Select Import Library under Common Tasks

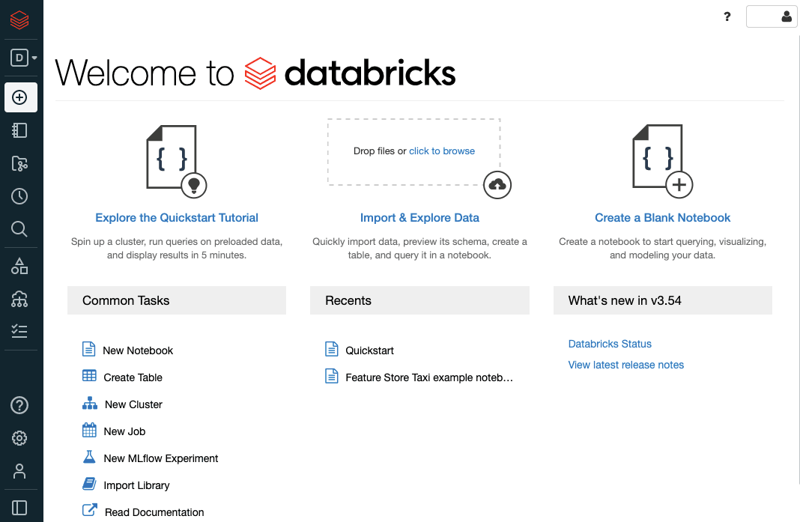[x=136, y=486]
